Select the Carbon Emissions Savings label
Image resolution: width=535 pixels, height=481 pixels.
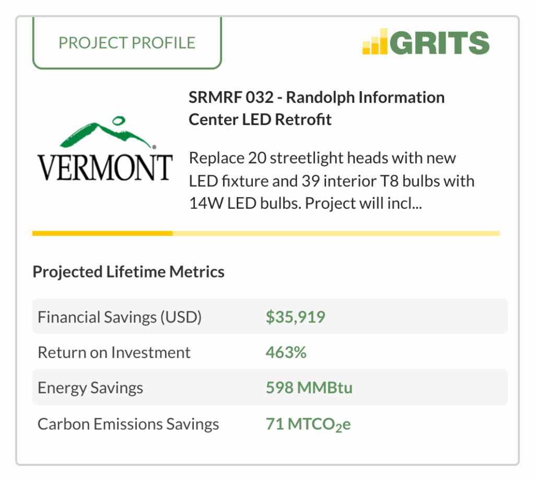129,424
